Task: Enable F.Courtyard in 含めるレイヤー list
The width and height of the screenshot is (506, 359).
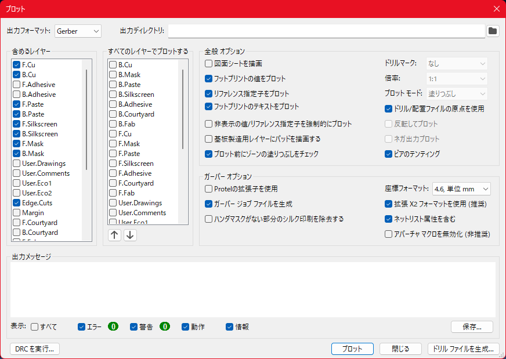Action: 16,223
